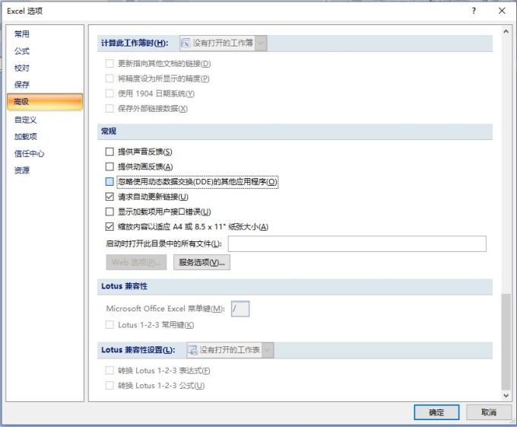Click the worksheet icon in Lotus 兼容性设置 dropdown
The image size is (517, 427).
tap(192, 350)
